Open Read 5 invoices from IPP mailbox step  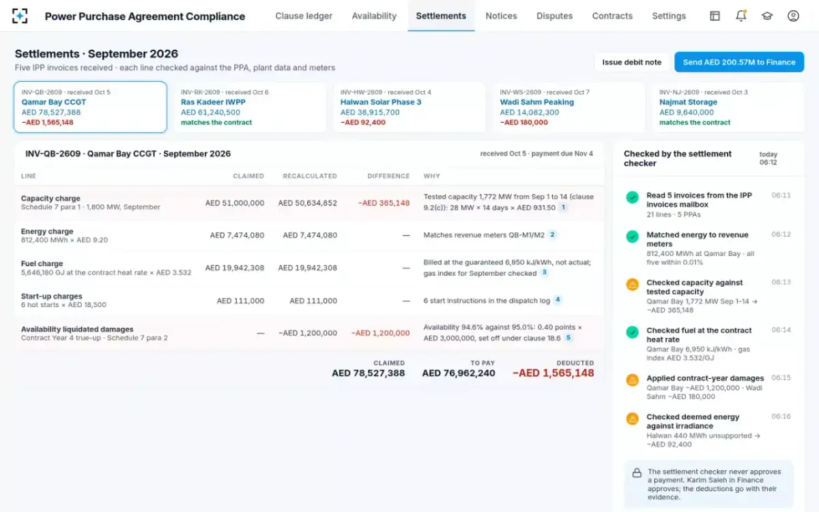pos(708,205)
